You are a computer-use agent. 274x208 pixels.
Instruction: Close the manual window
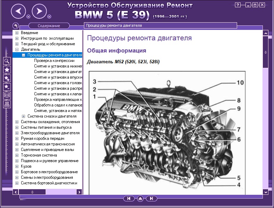pos(262,5)
